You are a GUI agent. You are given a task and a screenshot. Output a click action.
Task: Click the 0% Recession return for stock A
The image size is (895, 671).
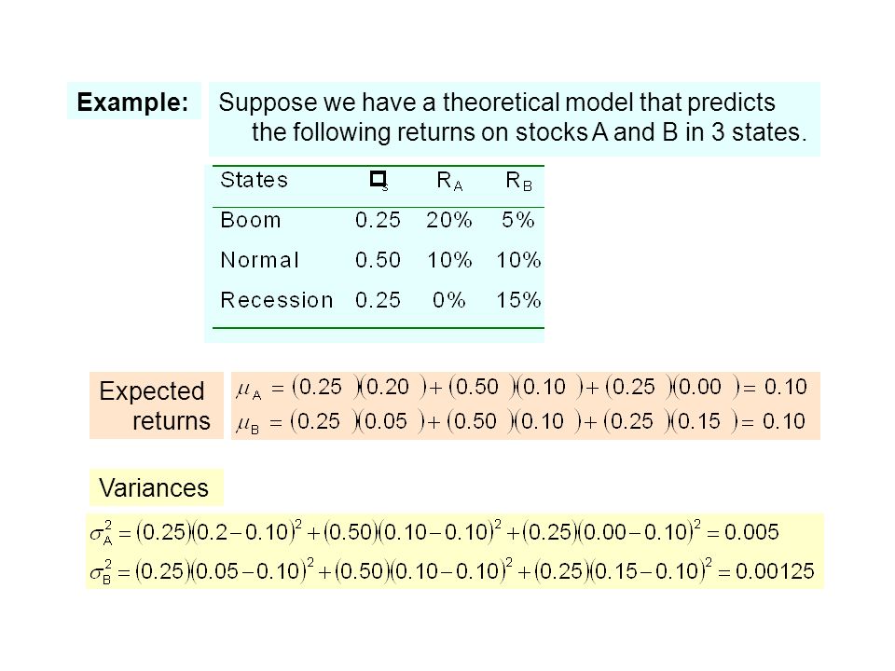point(449,300)
